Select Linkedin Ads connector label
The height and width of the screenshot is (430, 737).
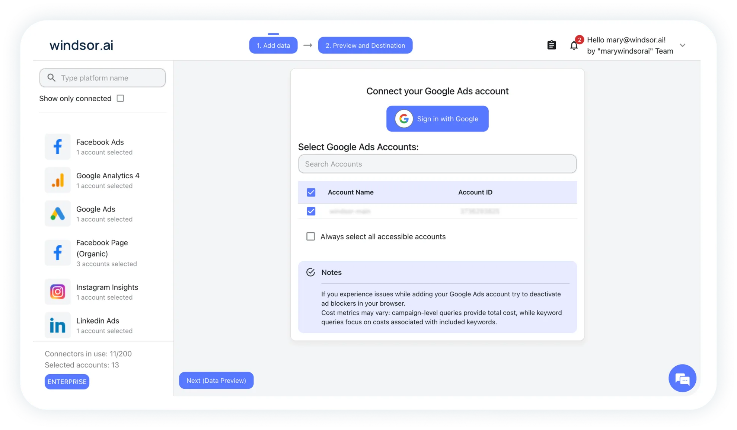(x=98, y=321)
